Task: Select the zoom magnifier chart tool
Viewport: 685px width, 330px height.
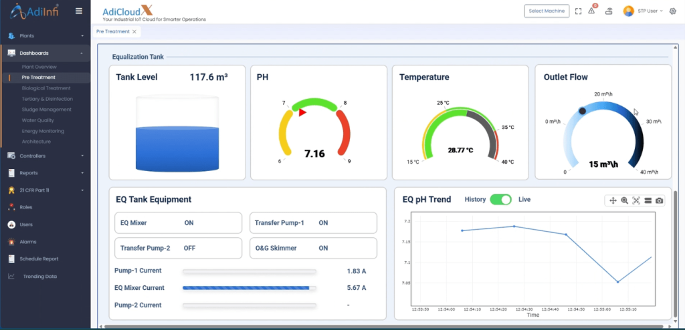Action: point(624,200)
